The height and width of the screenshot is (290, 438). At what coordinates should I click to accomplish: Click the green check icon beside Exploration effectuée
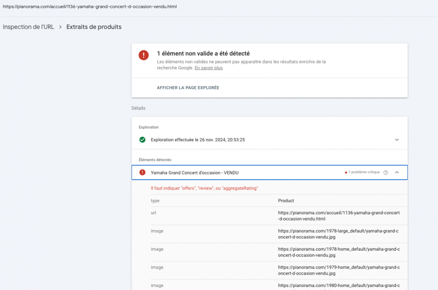click(142, 140)
